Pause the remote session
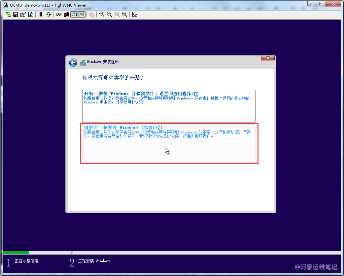Screen dimensions: 344x276 click(41, 14)
